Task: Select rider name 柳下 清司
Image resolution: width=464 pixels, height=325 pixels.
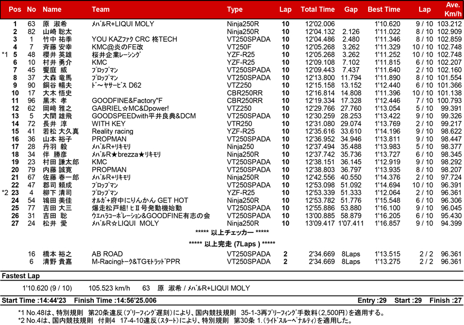Action: 57,193
